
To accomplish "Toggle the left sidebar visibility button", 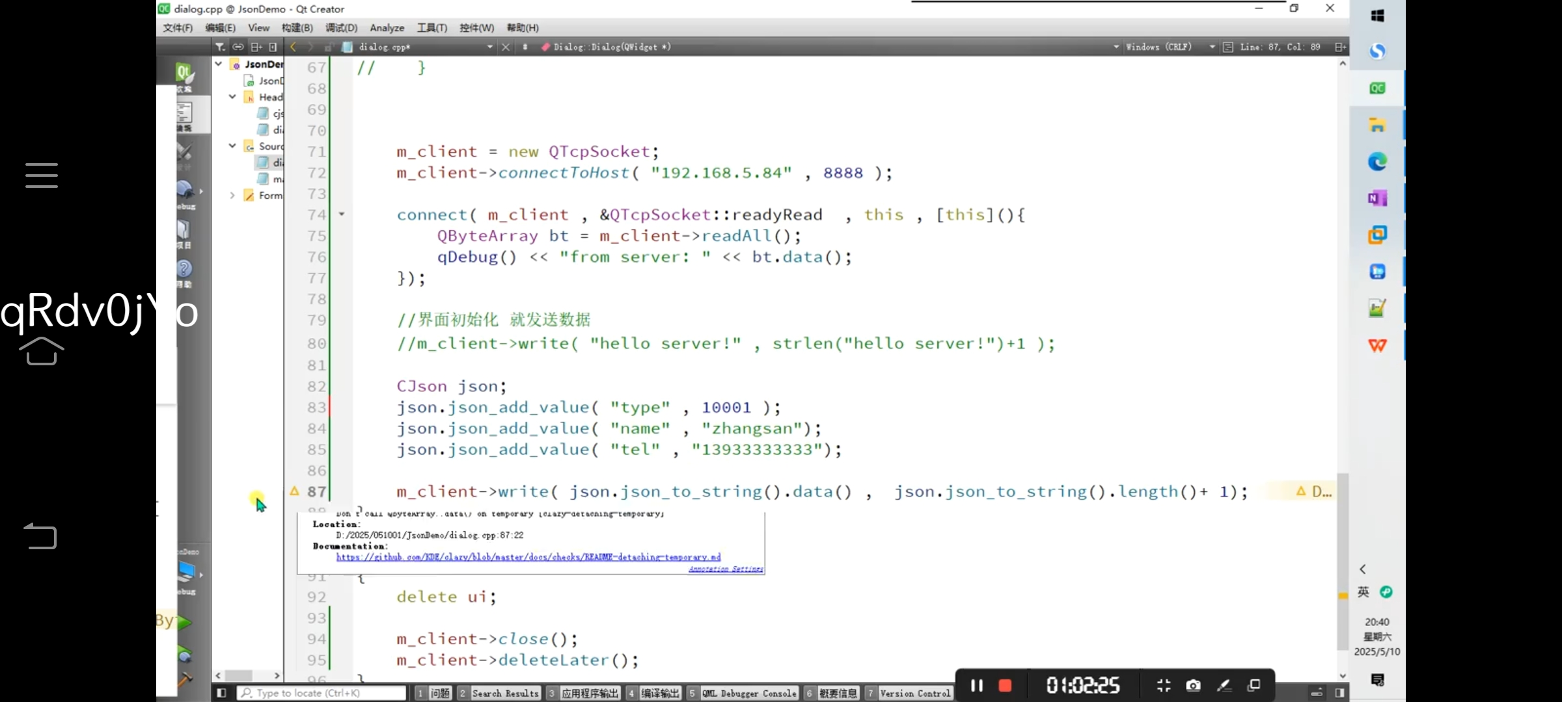I will 221,693.
